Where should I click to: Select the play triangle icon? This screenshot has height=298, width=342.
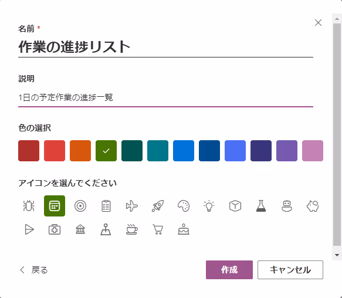click(29, 229)
